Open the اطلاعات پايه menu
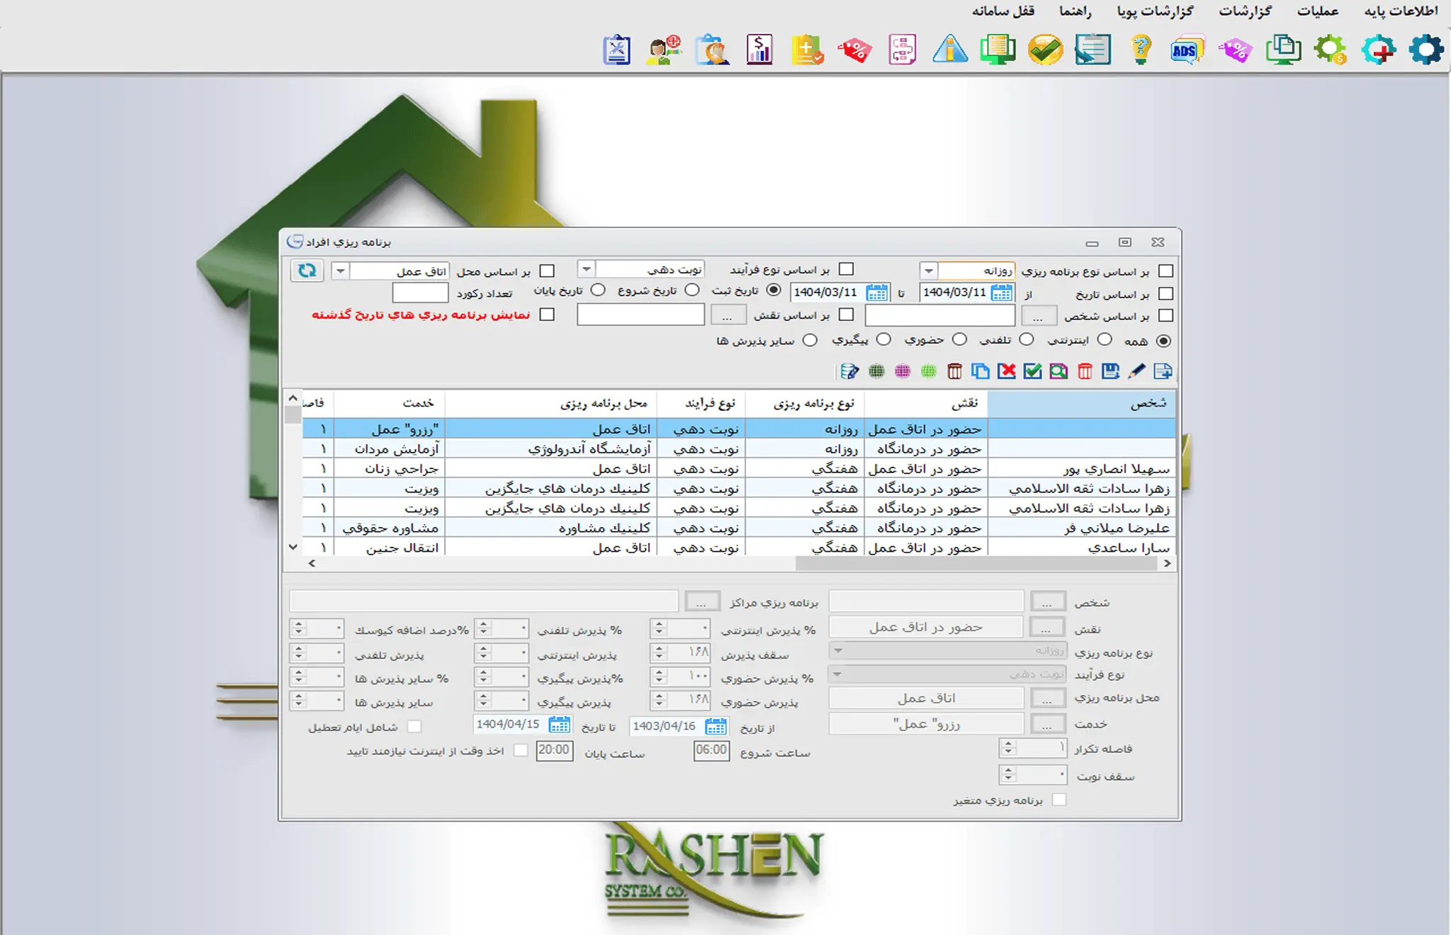 tap(1401, 11)
